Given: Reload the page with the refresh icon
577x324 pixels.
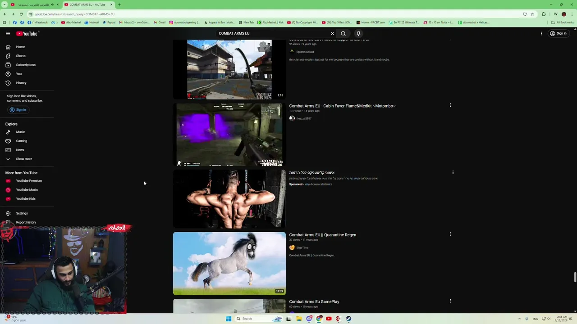Looking at the screenshot, I should (x=21, y=14).
